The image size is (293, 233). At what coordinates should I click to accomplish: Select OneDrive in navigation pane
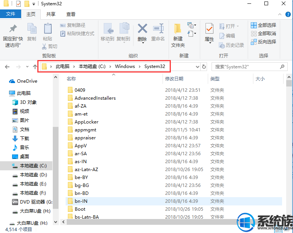[x=23, y=81]
